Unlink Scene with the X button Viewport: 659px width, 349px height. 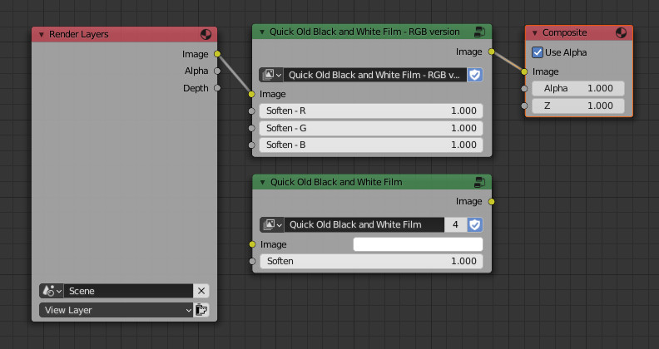(x=201, y=291)
